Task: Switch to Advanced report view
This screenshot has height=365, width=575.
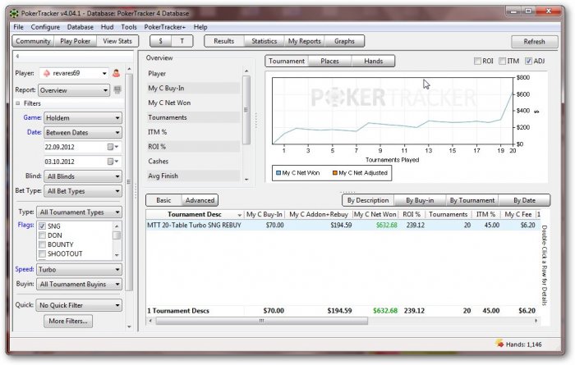Action: tap(200, 200)
